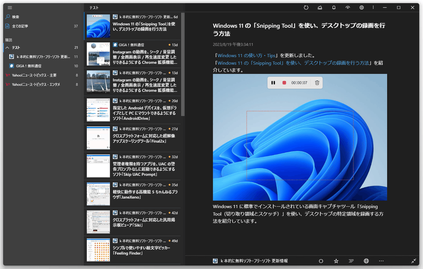
Task: Click the Skip UAC Prompt thumbnail
Action: coord(98,166)
